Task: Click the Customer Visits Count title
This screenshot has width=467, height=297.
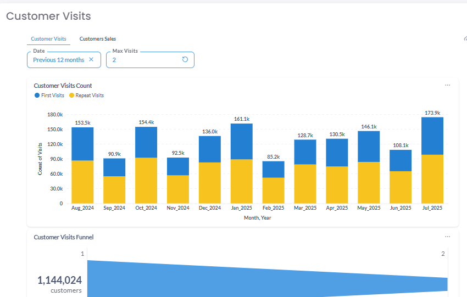Action: (63, 86)
